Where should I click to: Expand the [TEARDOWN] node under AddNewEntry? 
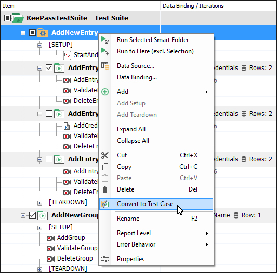pyautogui.click(x=39, y=203)
